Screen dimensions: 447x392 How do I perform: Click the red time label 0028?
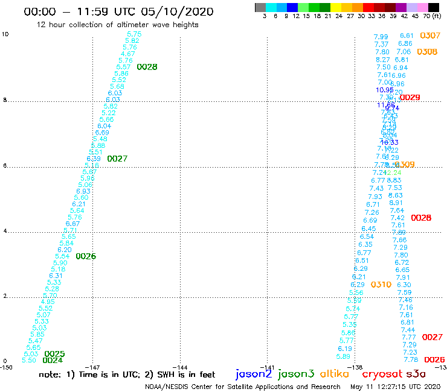421,218
